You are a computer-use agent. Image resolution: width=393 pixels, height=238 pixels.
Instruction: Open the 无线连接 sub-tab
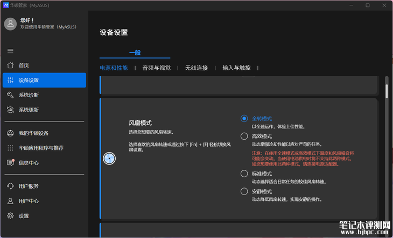pyautogui.click(x=196, y=68)
